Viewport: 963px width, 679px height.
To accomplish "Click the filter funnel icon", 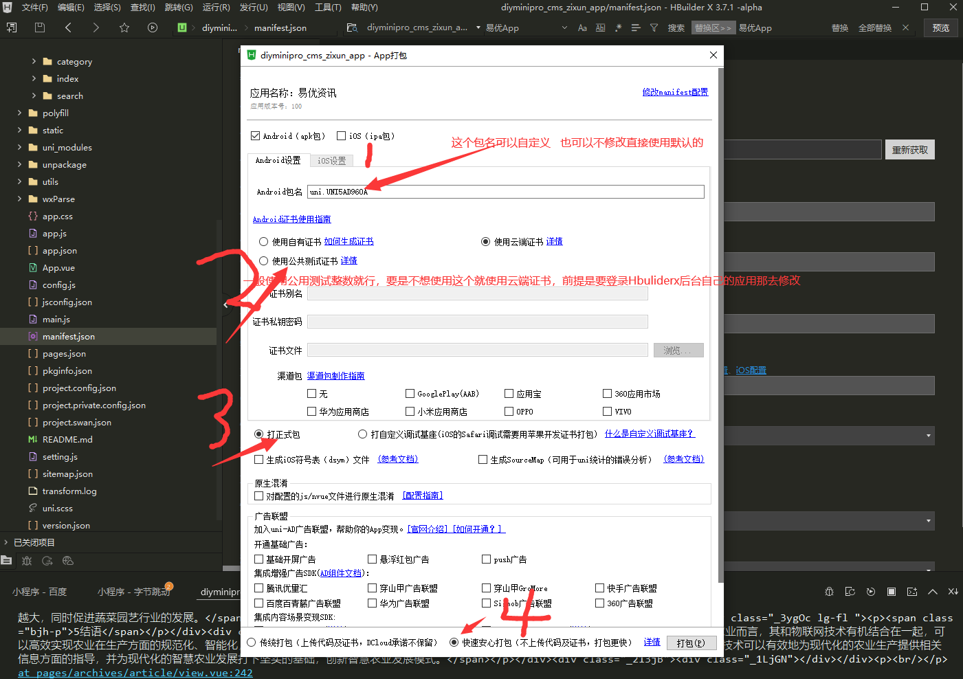I will pyautogui.click(x=654, y=27).
